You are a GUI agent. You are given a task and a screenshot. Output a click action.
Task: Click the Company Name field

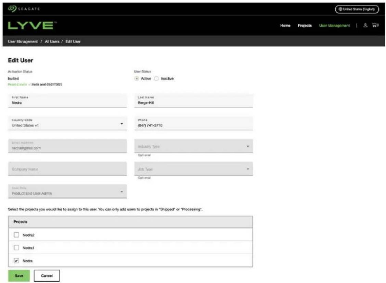[67, 169]
